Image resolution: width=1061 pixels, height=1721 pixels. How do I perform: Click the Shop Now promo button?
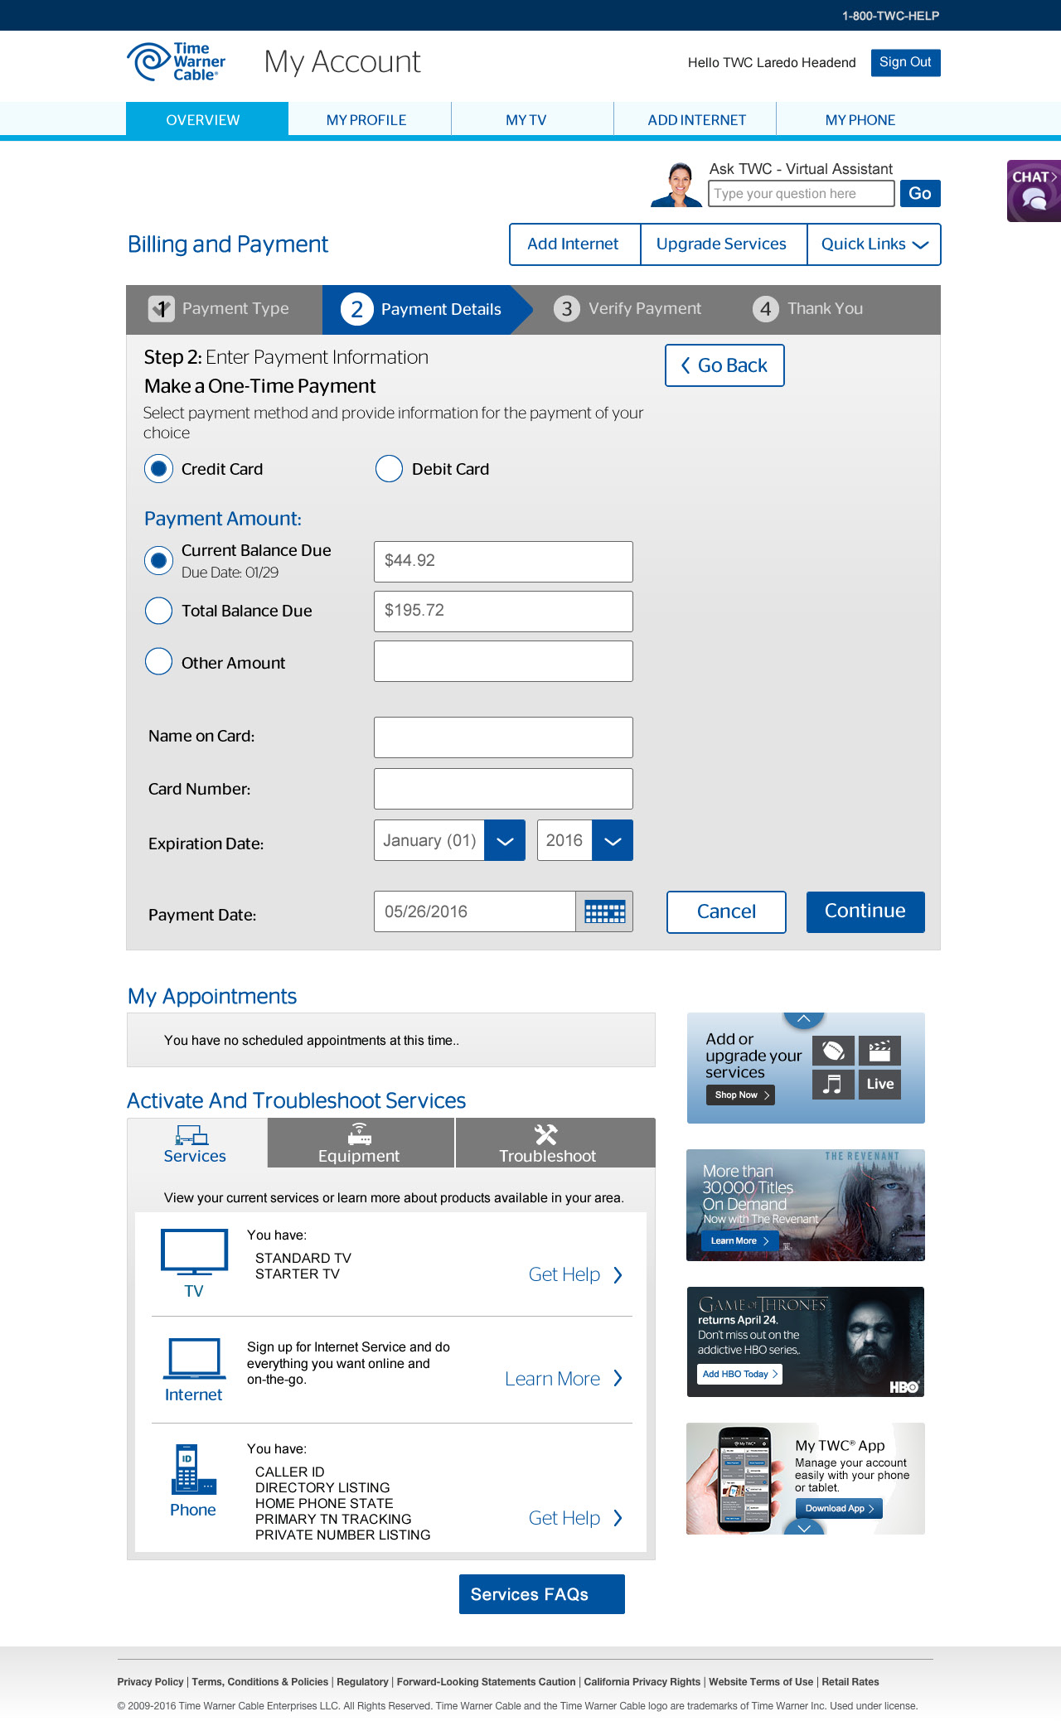click(740, 1095)
